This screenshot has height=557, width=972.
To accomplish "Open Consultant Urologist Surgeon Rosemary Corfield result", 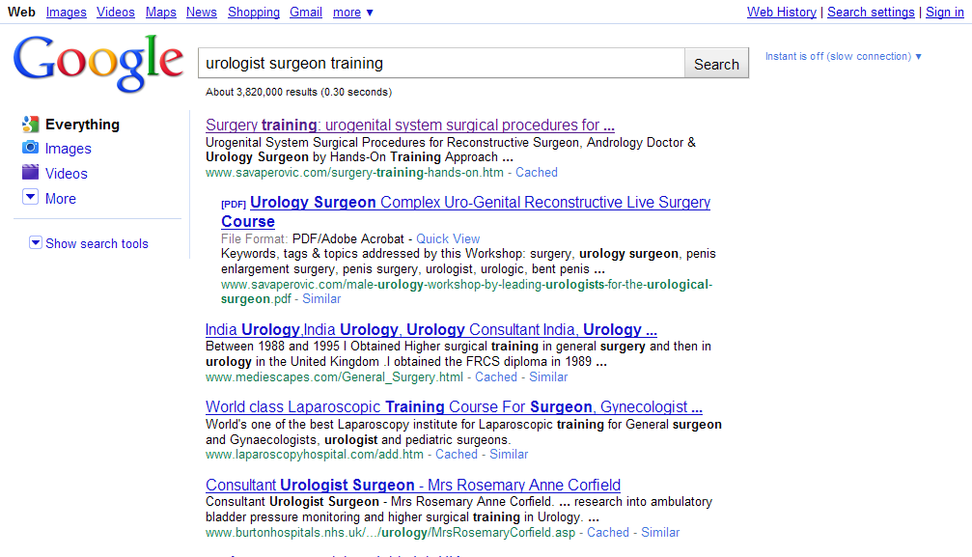I will click(412, 485).
